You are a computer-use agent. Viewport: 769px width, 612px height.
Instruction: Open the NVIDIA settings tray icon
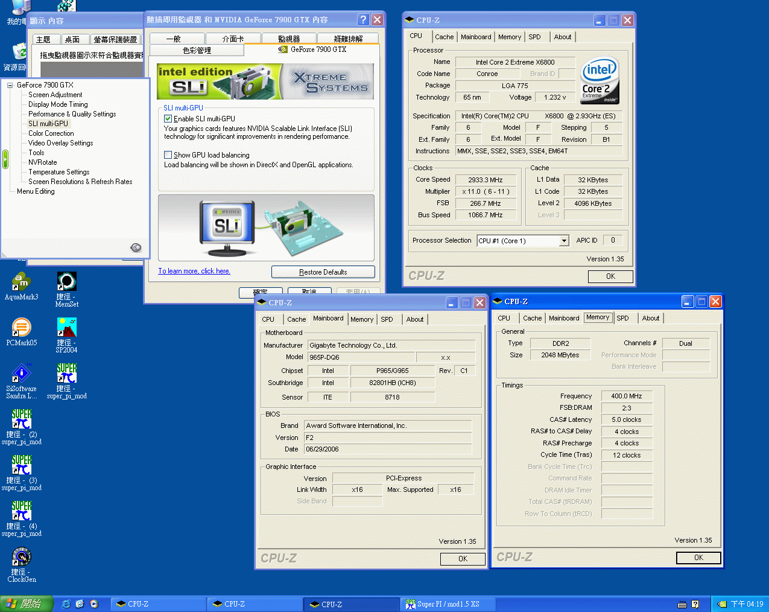722,604
